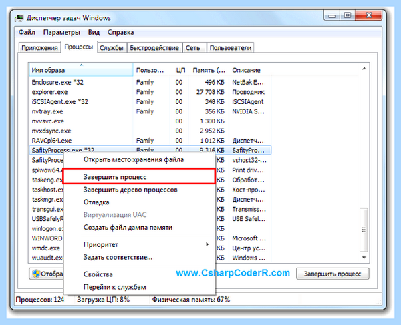The height and width of the screenshot is (325, 401).
Task: Click the Центр ус... description cell
Action: [249, 248]
